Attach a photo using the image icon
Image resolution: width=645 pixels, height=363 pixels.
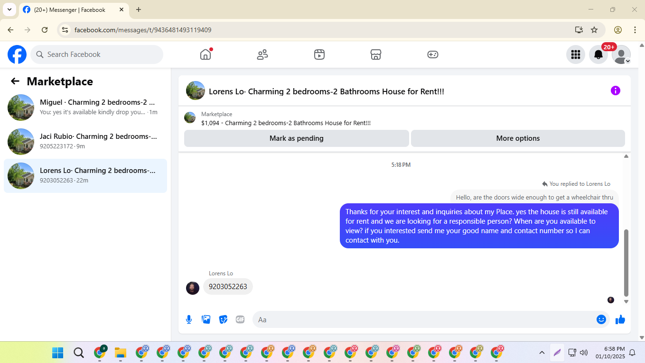tap(206, 319)
